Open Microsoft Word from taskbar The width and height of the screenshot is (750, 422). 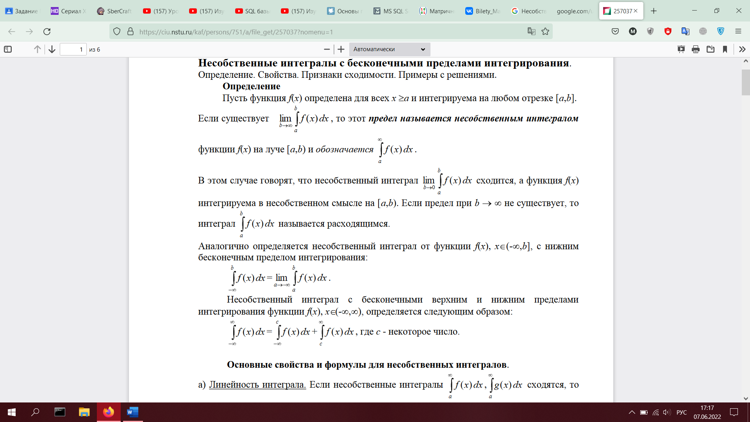pyautogui.click(x=132, y=412)
